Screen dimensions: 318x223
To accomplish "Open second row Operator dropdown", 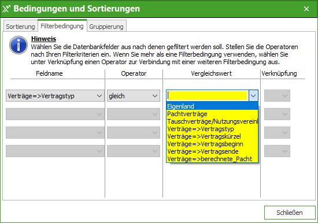I will tap(134, 114).
